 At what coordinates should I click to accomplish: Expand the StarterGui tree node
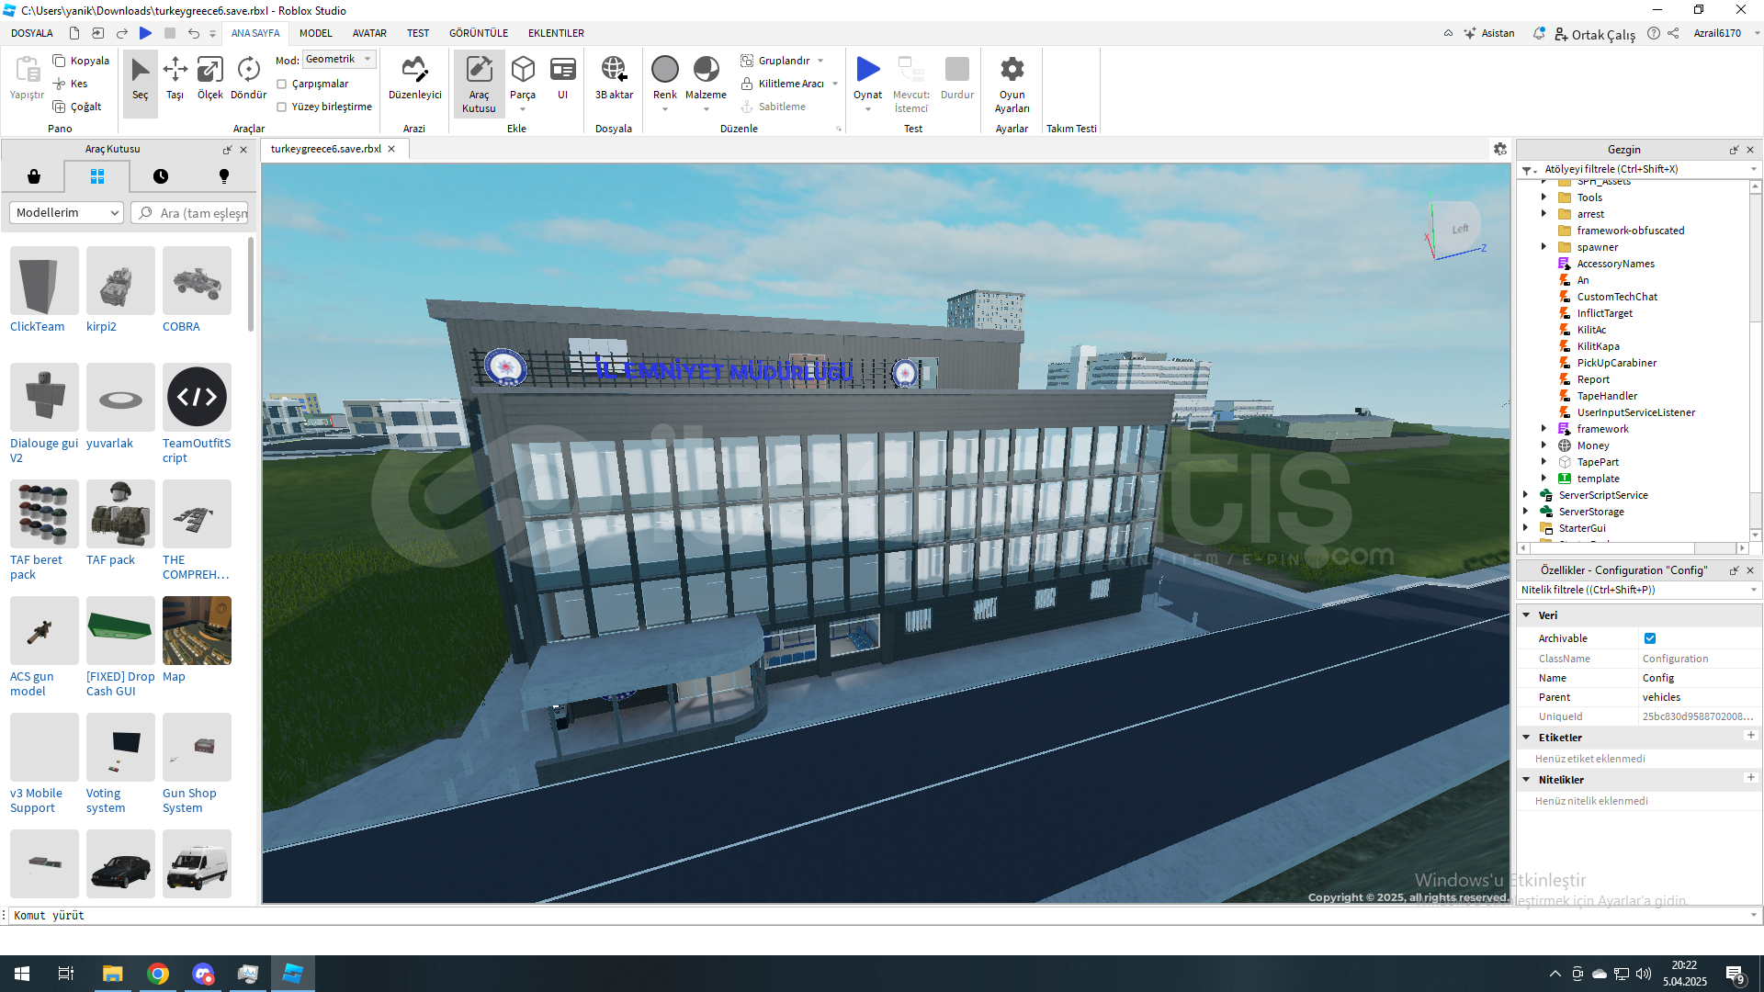[1525, 528]
